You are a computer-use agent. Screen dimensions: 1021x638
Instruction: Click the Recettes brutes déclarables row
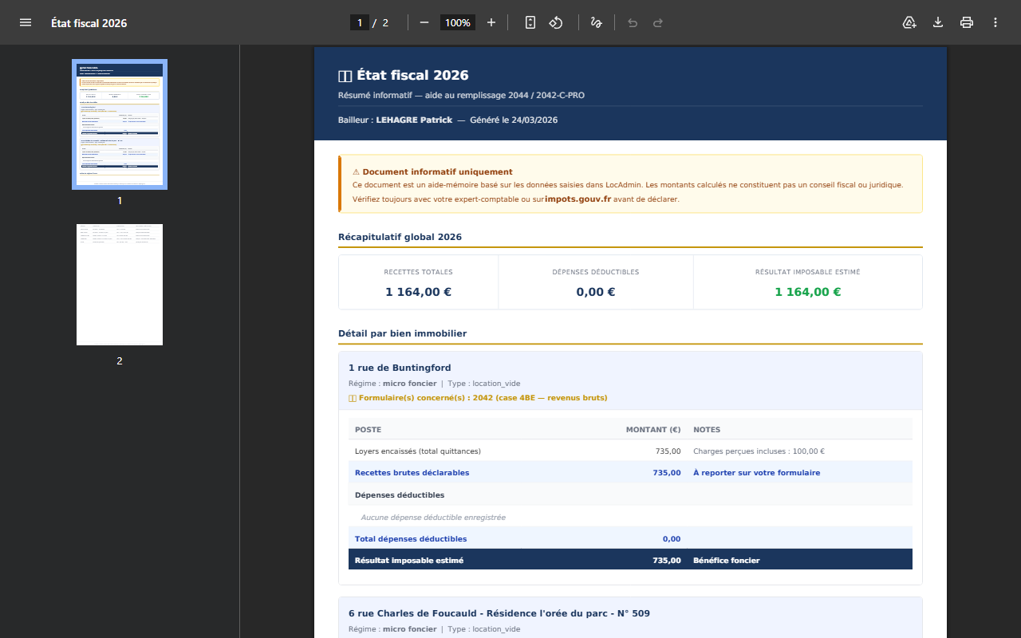pyautogui.click(x=630, y=472)
